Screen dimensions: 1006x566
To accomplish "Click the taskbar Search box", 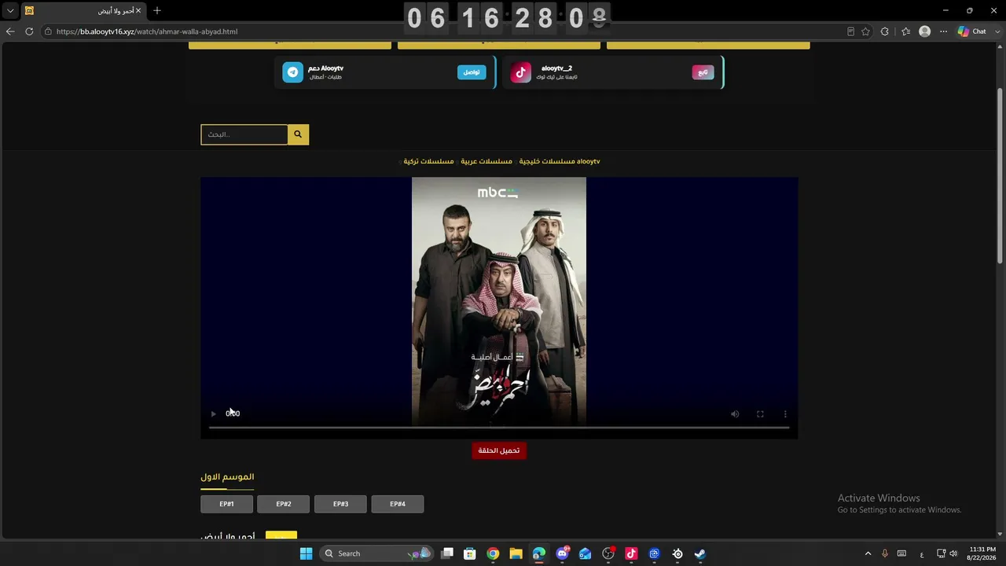I will 377,553.
